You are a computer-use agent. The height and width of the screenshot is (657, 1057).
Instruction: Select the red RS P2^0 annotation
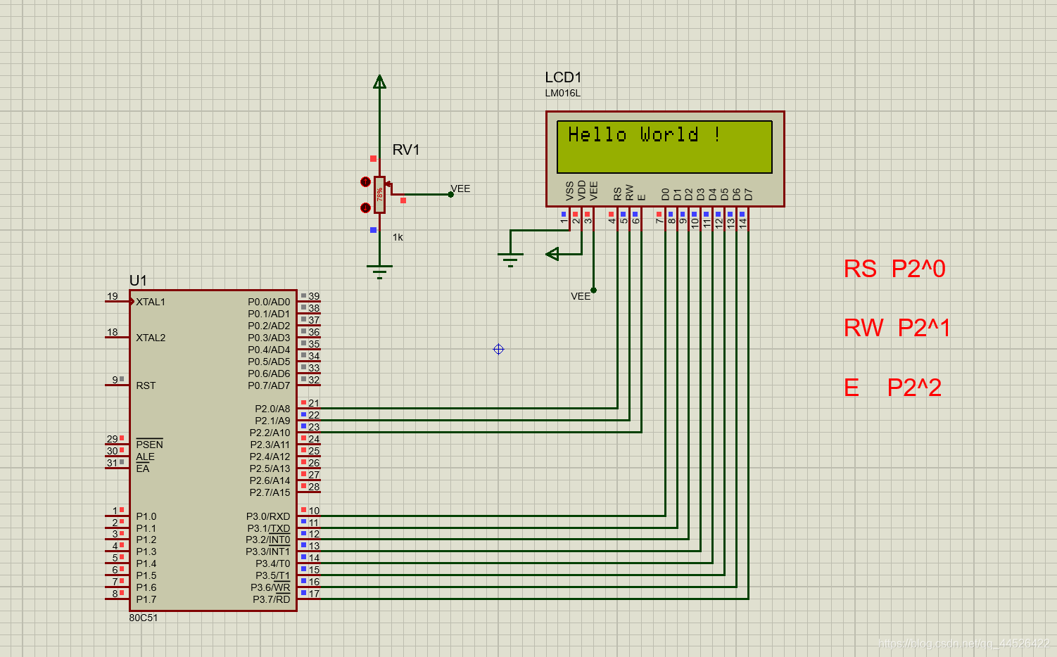[x=894, y=269]
